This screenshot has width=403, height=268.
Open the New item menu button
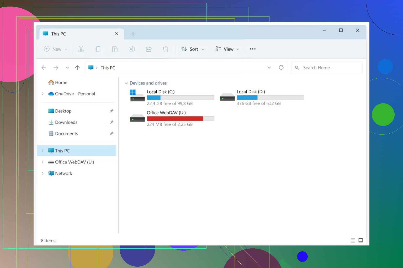click(56, 49)
